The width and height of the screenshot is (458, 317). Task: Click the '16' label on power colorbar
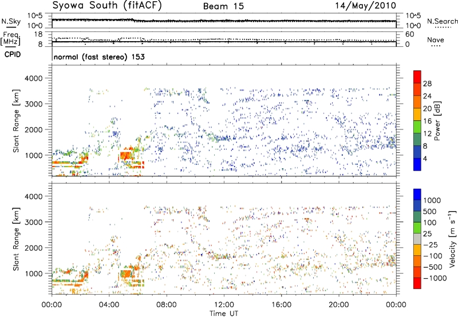pos(427,121)
